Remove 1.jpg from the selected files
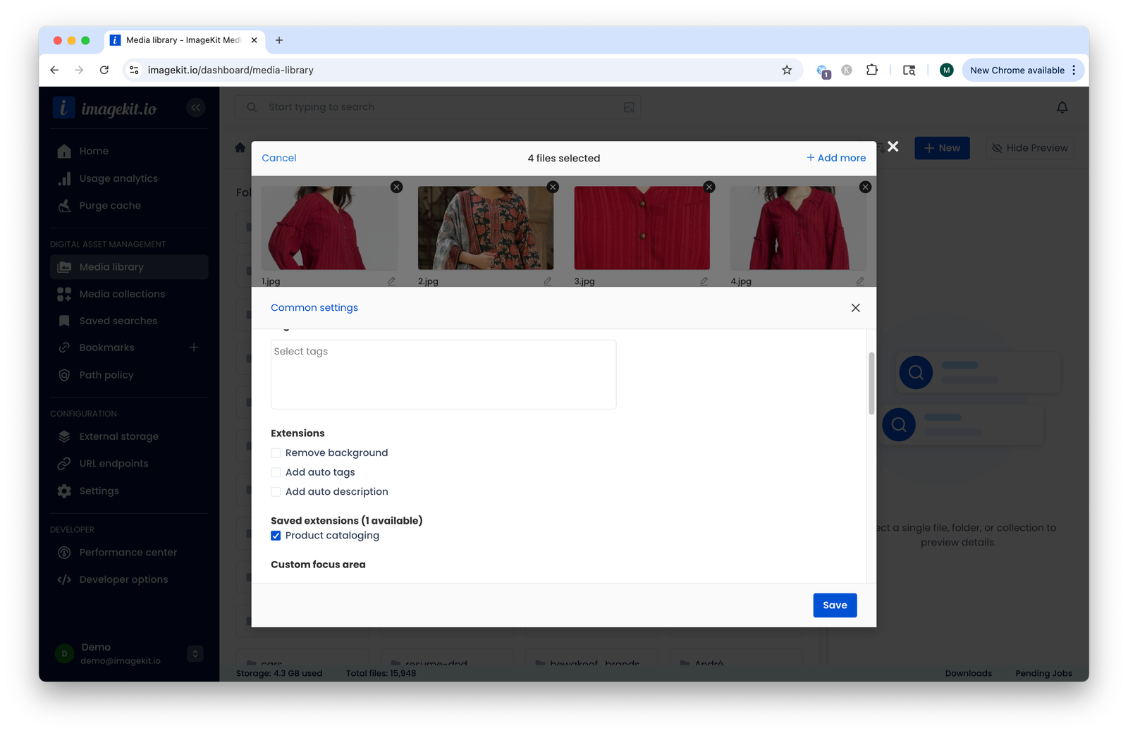This screenshot has height=733, width=1128. (397, 187)
